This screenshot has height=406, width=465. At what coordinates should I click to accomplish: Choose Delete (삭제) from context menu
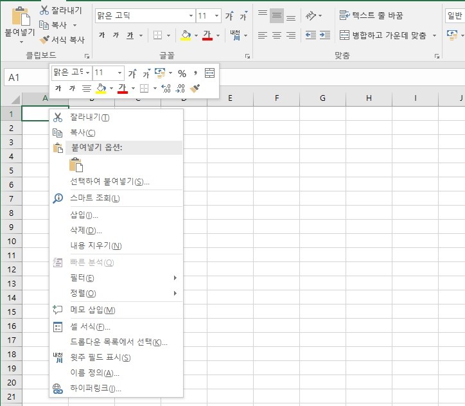pyautogui.click(x=116, y=230)
